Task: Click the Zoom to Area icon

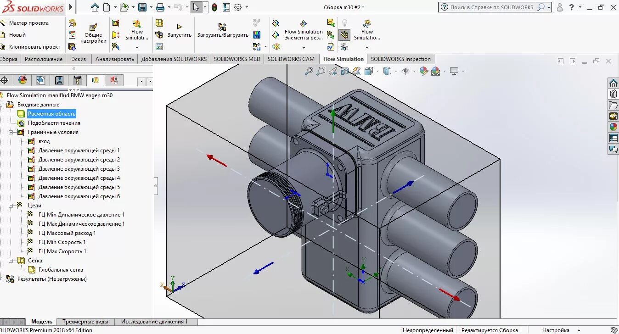Action: coord(321,71)
